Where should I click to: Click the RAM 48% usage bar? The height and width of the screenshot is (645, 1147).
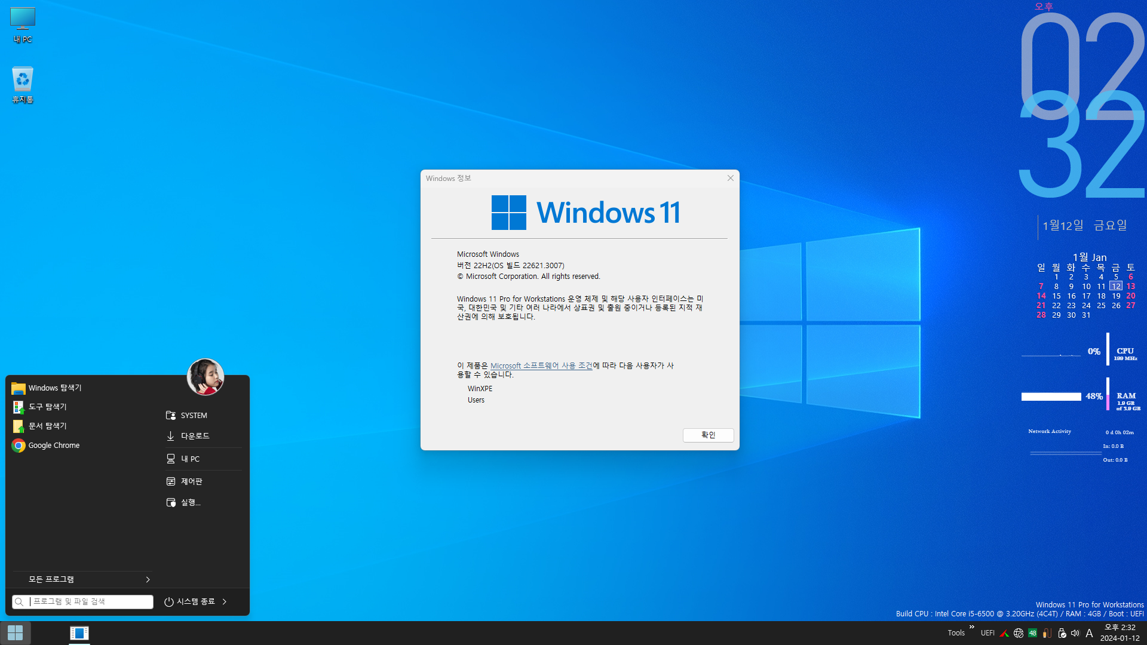pyautogui.click(x=1051, y=397)
